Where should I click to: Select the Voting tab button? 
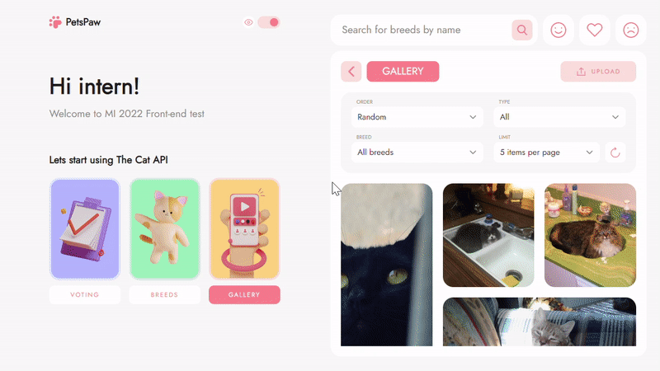[x=85, y=295]
